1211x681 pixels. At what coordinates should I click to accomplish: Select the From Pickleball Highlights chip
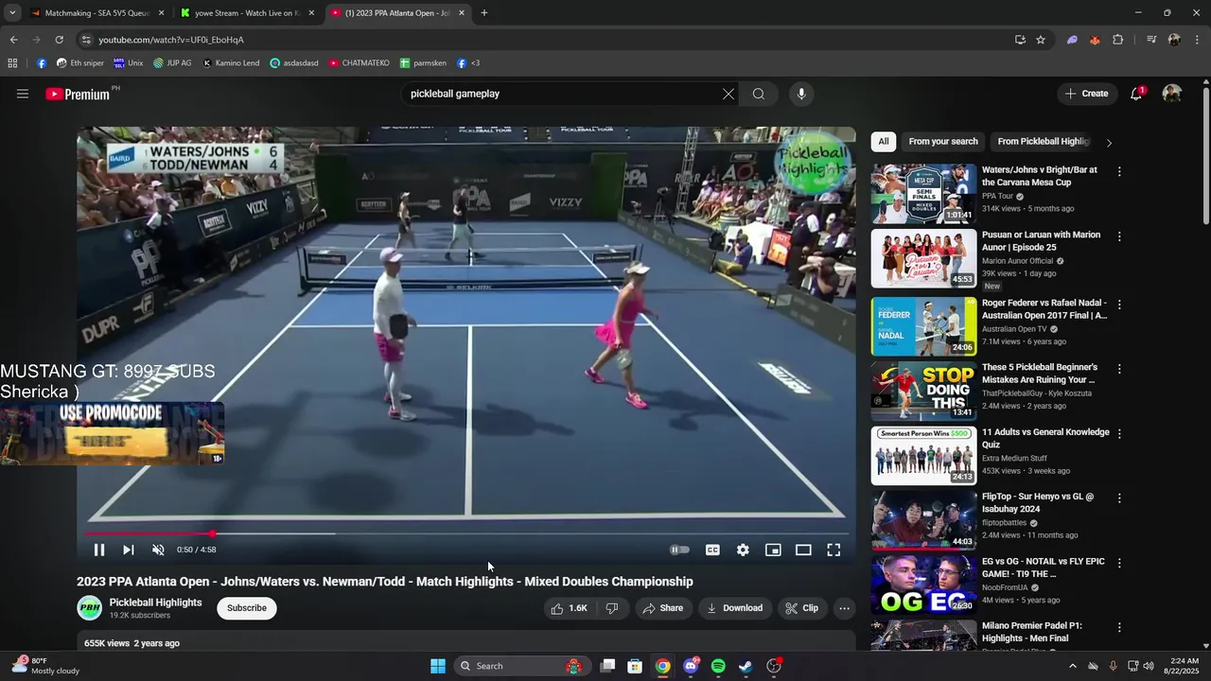[1044, 142]
